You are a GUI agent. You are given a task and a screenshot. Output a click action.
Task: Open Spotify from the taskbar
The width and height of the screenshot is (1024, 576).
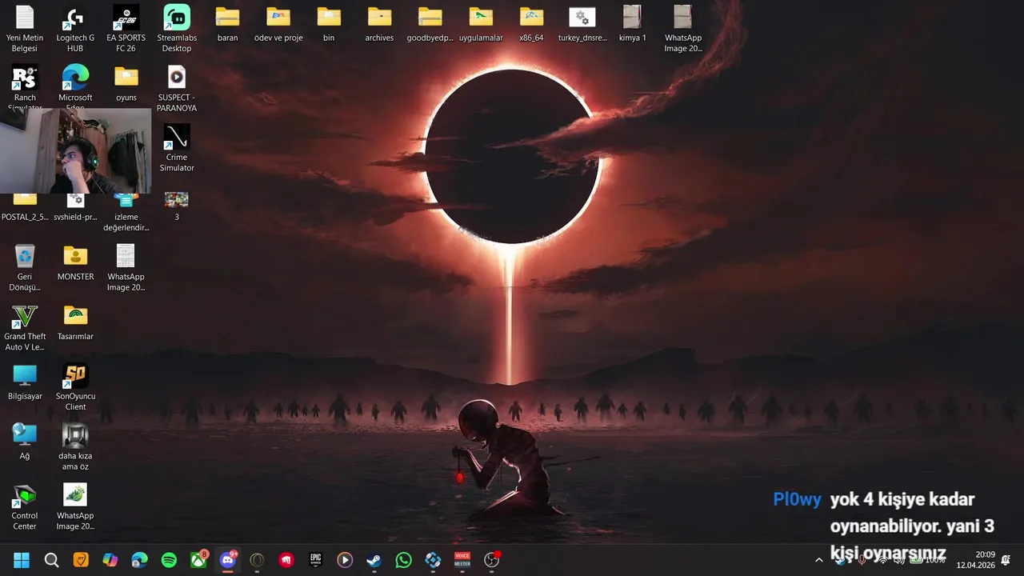click(169, 560)
